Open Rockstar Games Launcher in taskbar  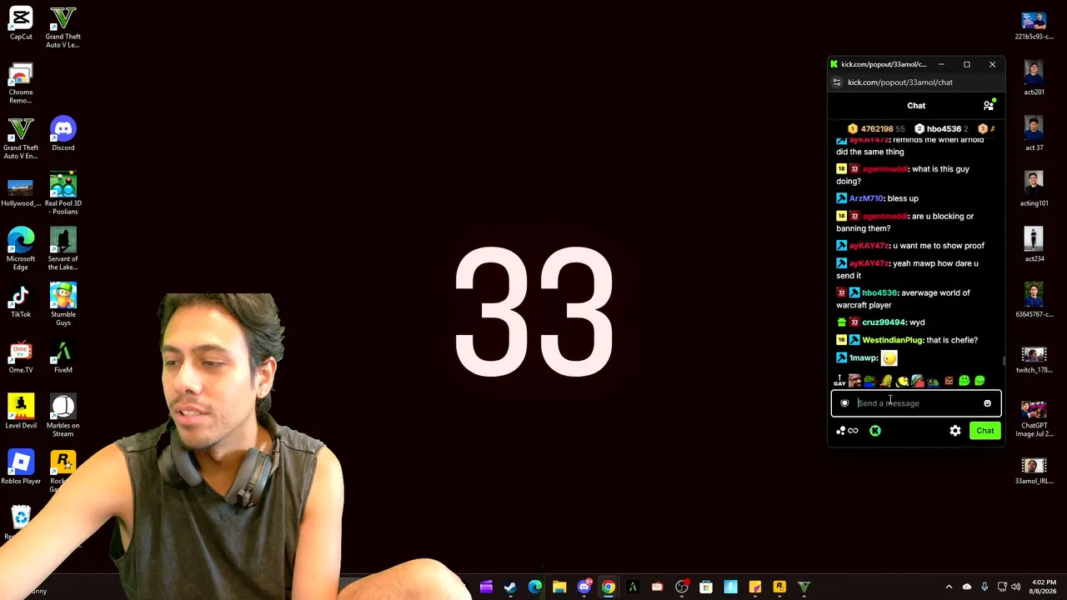(x=779, y=587)
